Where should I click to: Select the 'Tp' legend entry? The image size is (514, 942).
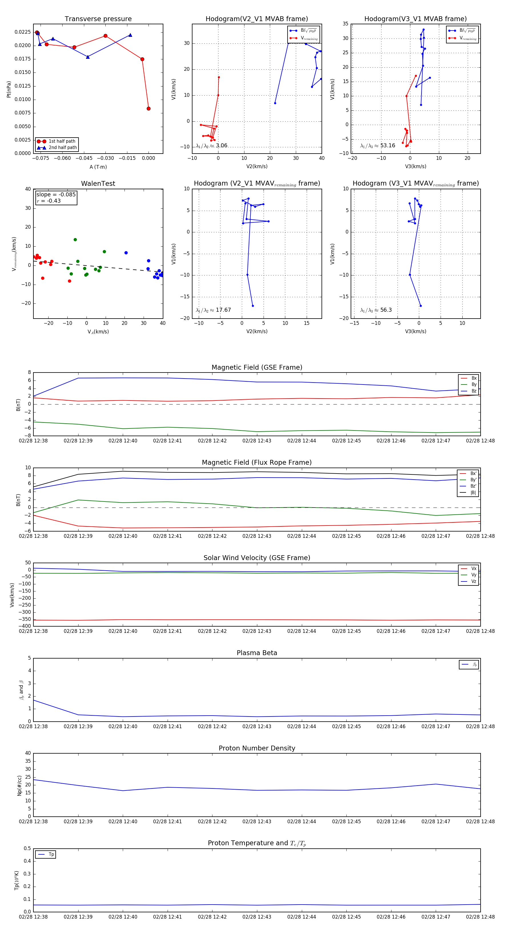[46, 854]
